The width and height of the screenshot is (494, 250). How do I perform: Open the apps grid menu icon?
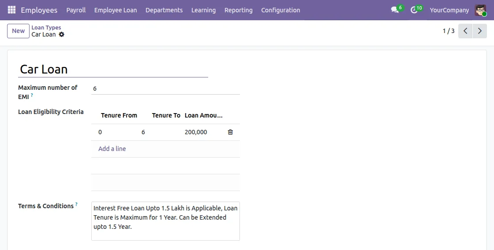[11, 10]
